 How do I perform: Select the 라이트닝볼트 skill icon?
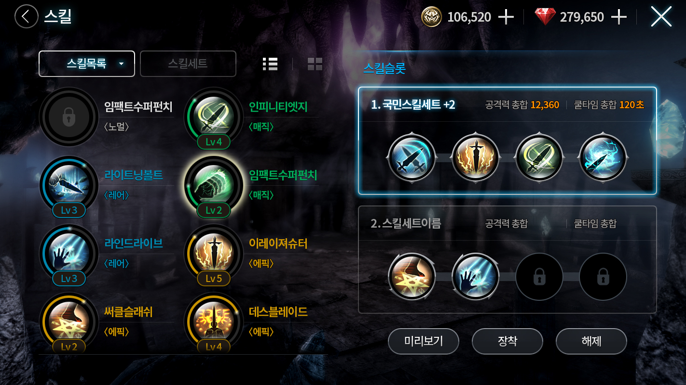(x=69, y=185)
